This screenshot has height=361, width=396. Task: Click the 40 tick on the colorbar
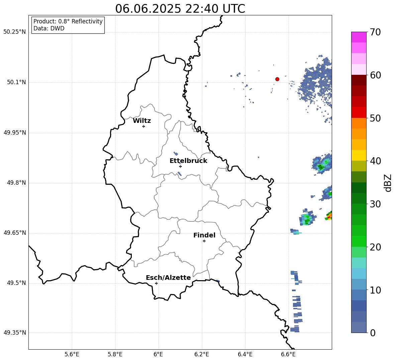[375, 161]
